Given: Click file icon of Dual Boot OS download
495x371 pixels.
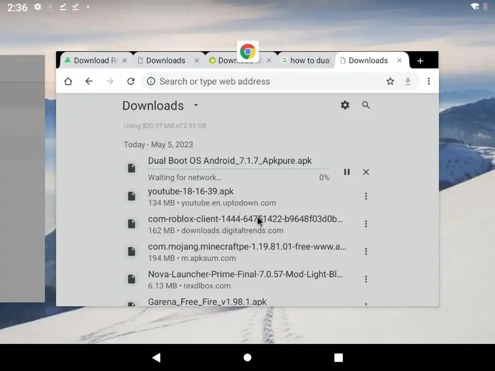Looking at the screenshot, I should click(x=131, y=168).
